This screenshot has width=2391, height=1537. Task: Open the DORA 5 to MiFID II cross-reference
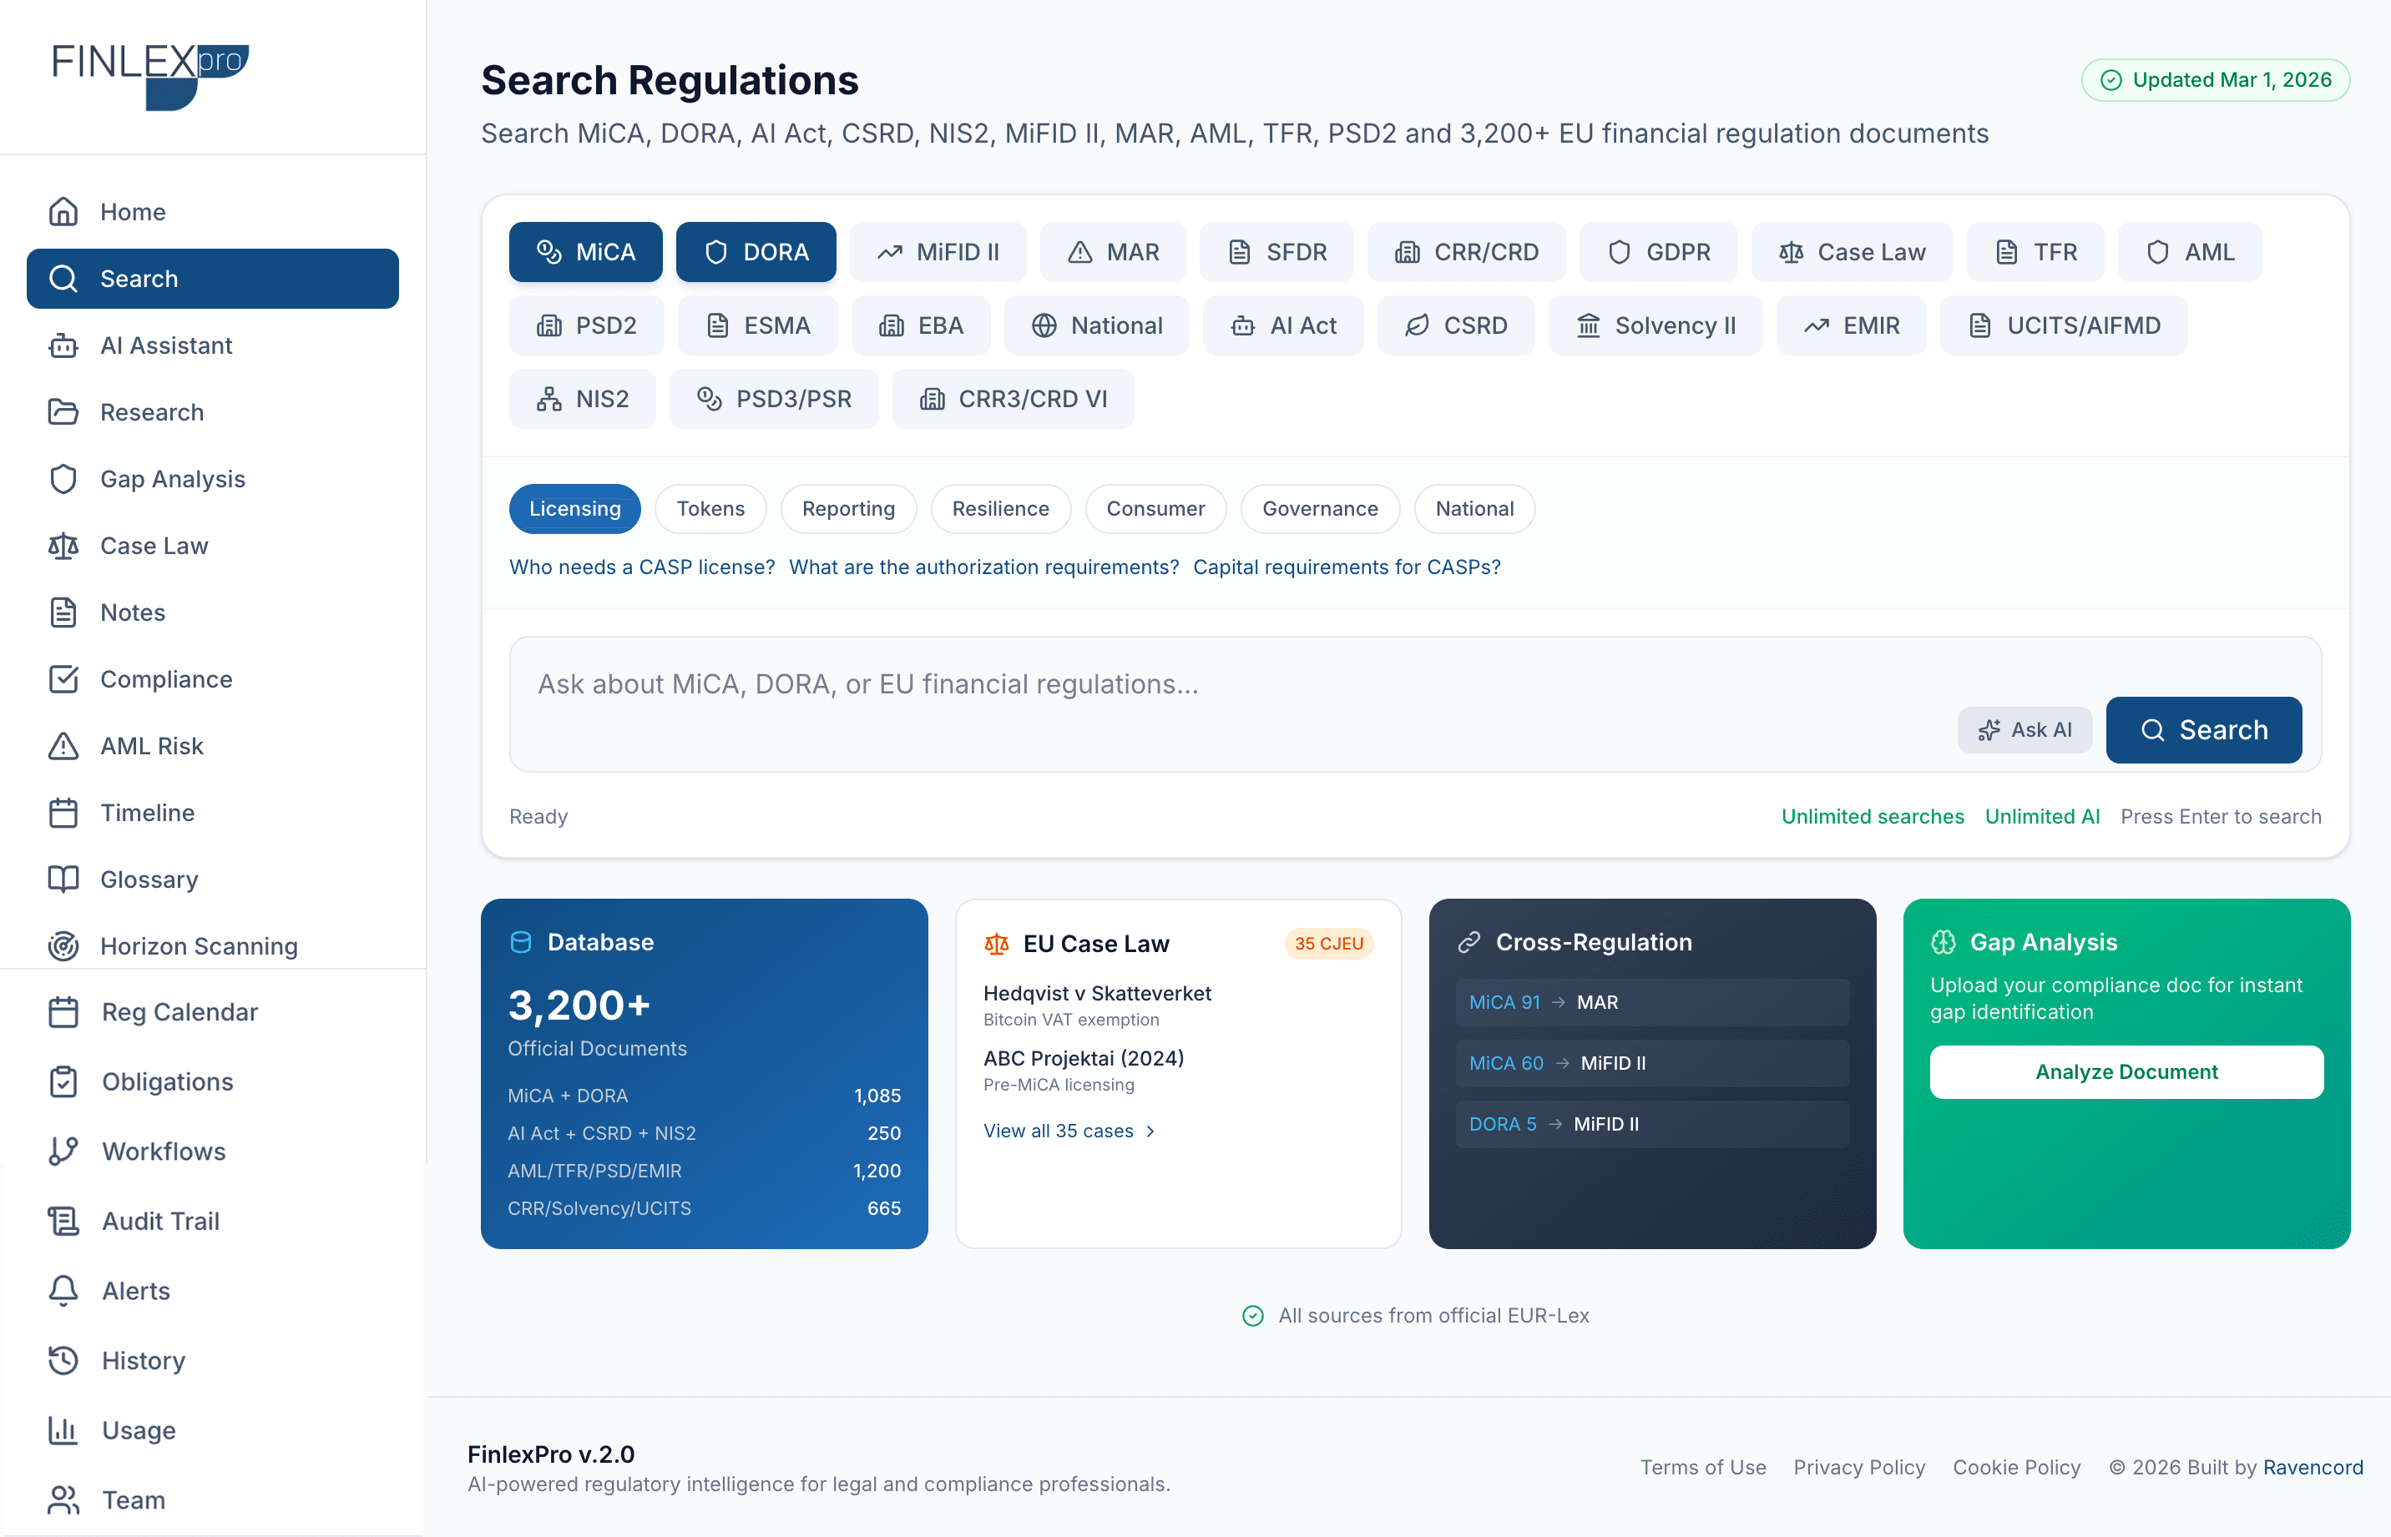tap(1651, 1124)
